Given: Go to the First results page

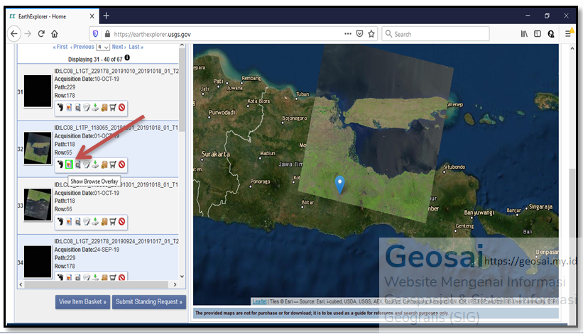Looking at the screenshot, I should 60,47.
